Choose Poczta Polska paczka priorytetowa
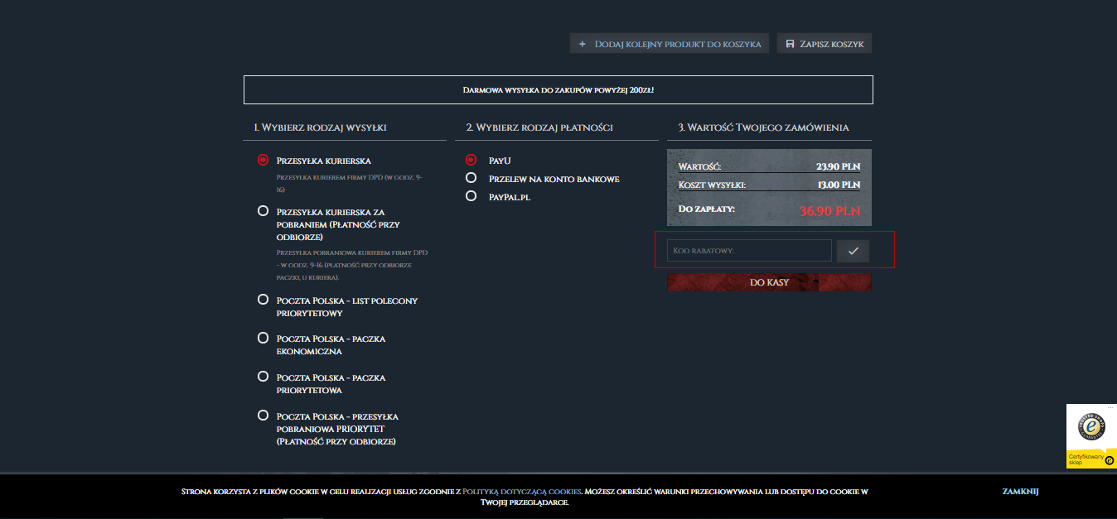 coord(264,377)
